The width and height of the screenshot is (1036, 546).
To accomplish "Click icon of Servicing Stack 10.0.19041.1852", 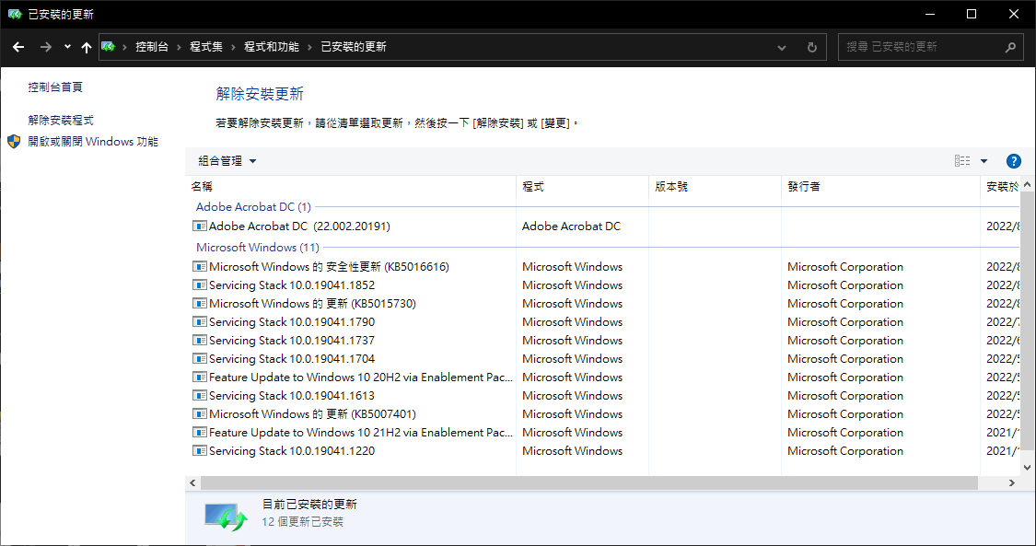I will [200, 285].
